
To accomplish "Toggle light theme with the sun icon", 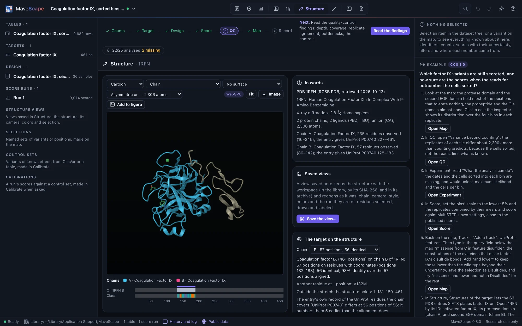I will [x=501, y=9].
